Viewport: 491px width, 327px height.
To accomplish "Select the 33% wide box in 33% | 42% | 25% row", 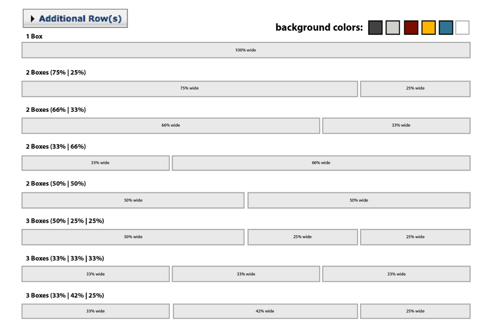I will click(95, 311).
